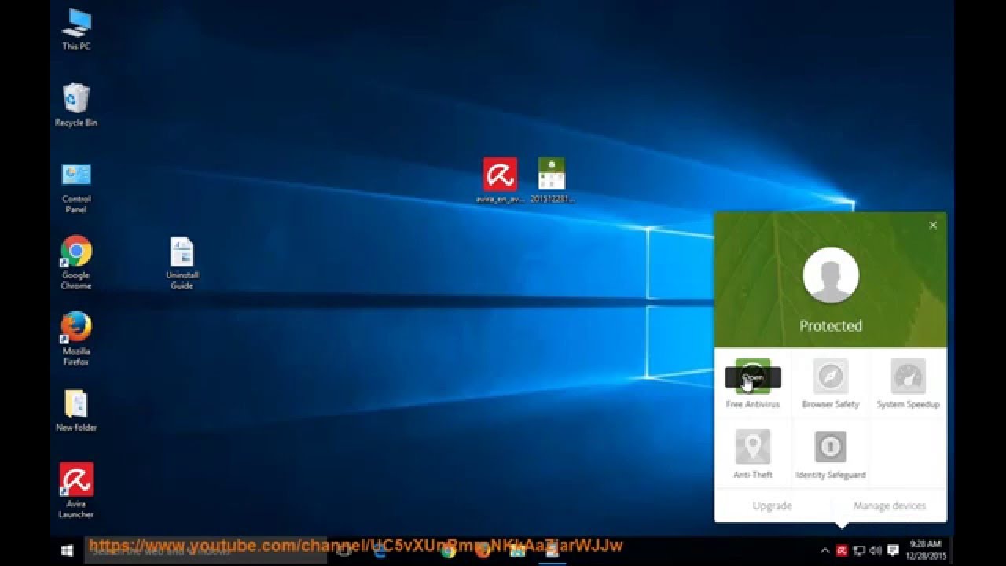Select the Google Chrome desktop shortcut
Image resolution: width=1006 pixels, height=566 pixels.
point(76,263)
